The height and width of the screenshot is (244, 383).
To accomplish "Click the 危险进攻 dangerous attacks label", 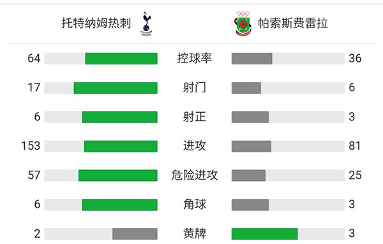I will coord(195,175).
